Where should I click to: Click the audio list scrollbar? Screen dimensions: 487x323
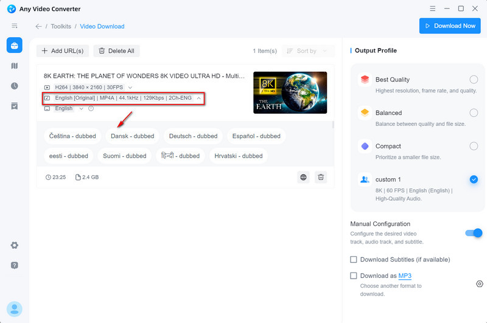click(x=333, y=125)
